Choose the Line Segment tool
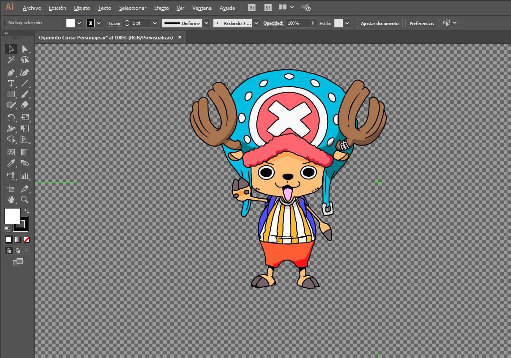 coord(25,83)
